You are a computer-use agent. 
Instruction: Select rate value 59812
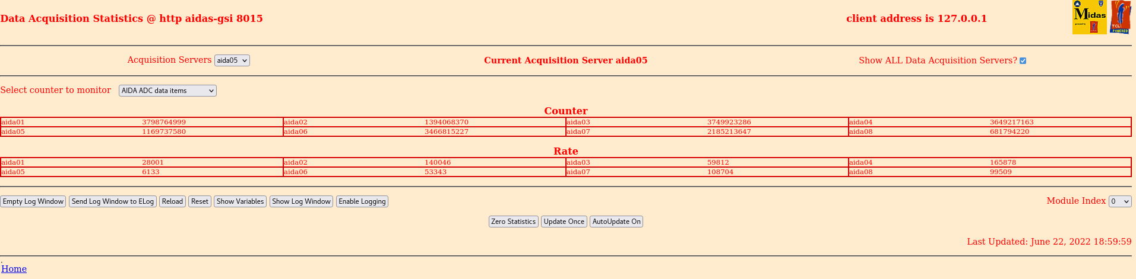coord(718,162)
